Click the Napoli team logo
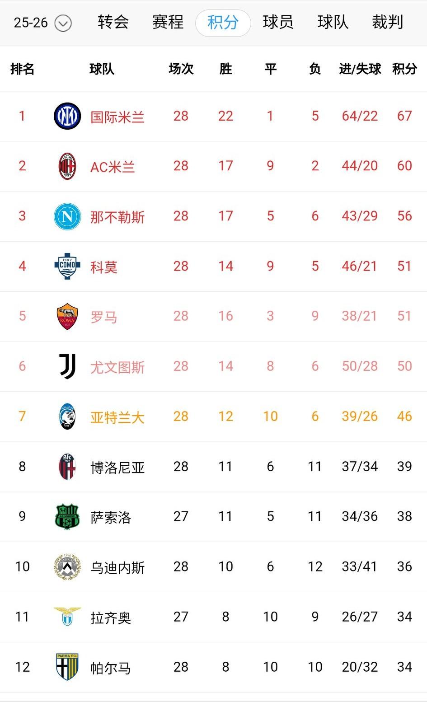The image size is (427, 702). (x=67, y=216)
